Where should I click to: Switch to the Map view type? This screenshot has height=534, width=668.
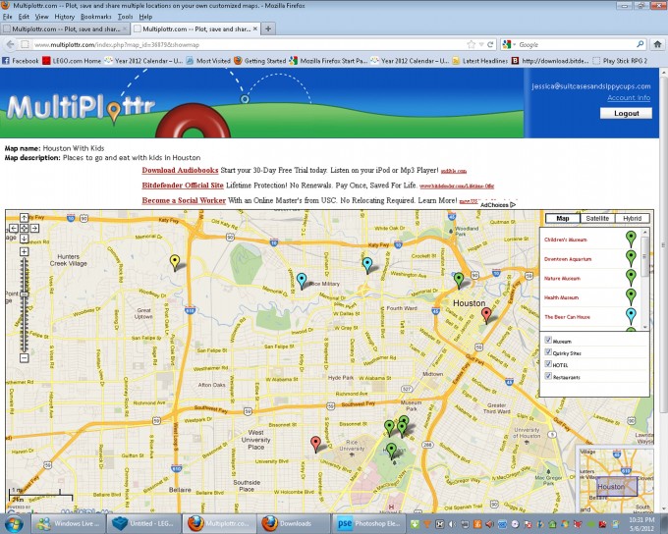click(x=562, y=219)
